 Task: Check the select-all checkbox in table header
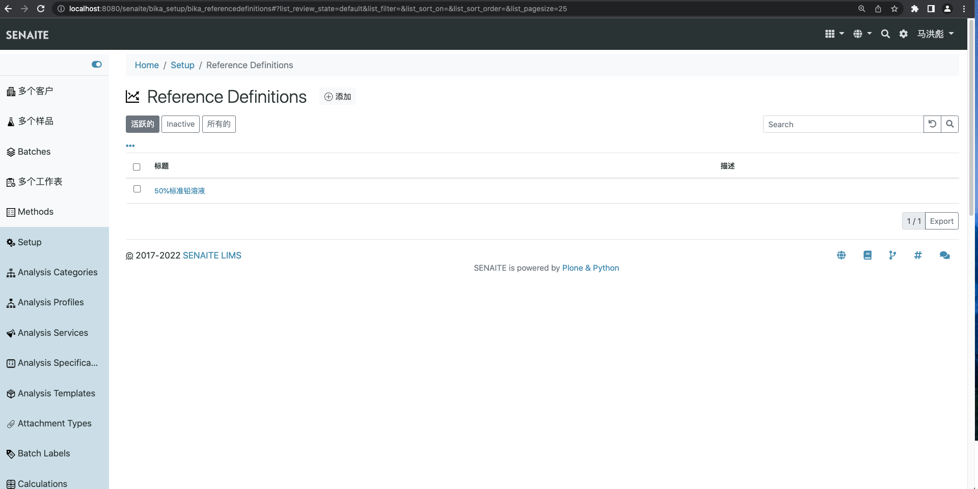click(137, 167)
